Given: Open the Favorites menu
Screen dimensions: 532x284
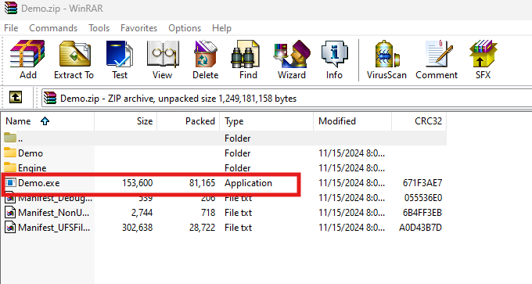Looking at the screenshot, I should point(138,28).
